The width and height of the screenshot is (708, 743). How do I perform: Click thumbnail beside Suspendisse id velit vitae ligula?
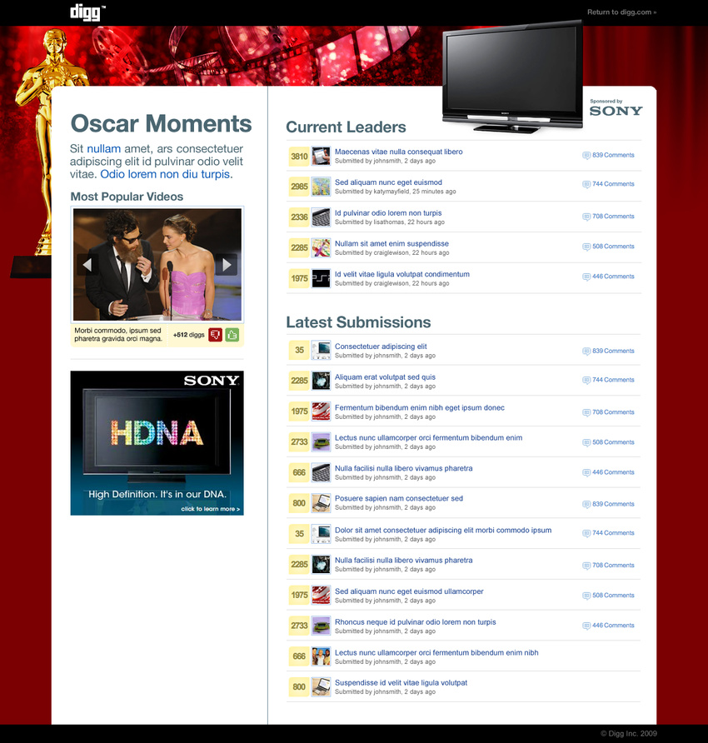[x=321, y=687]
